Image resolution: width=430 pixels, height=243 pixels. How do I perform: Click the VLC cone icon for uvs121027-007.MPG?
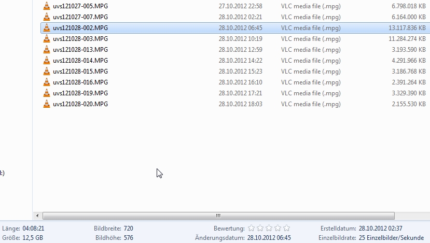[47, 17]
